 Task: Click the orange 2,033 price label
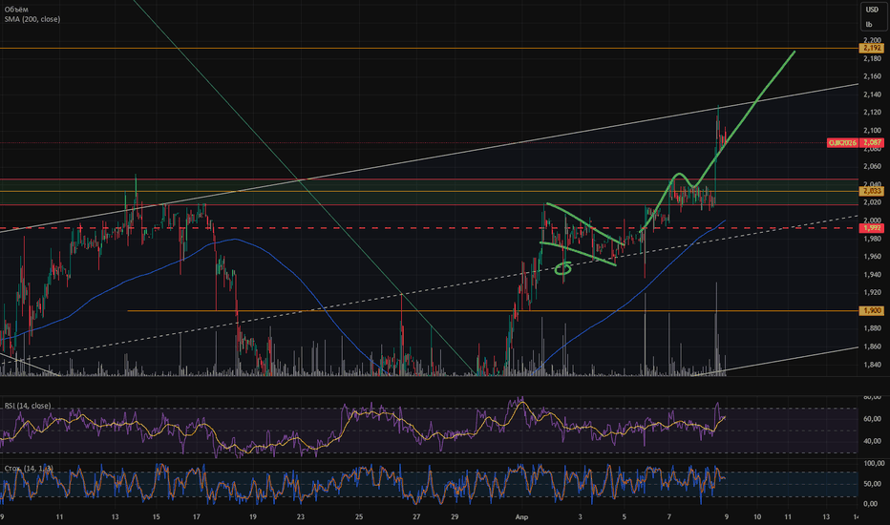873,192
